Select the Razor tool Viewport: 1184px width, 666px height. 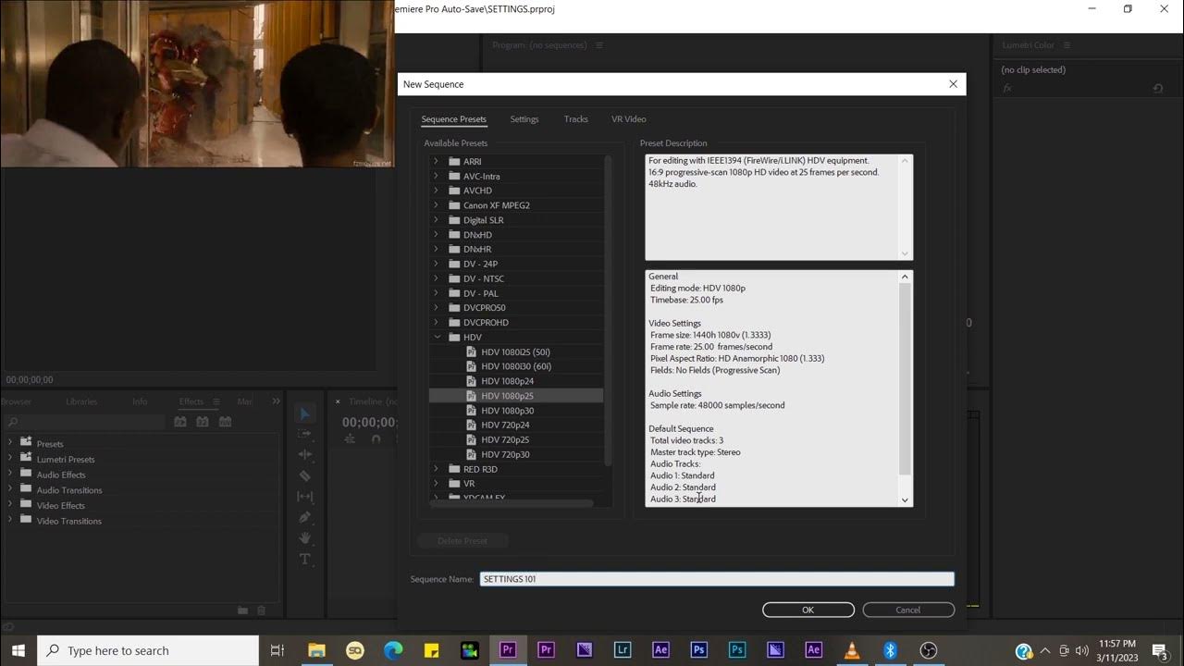305,475
